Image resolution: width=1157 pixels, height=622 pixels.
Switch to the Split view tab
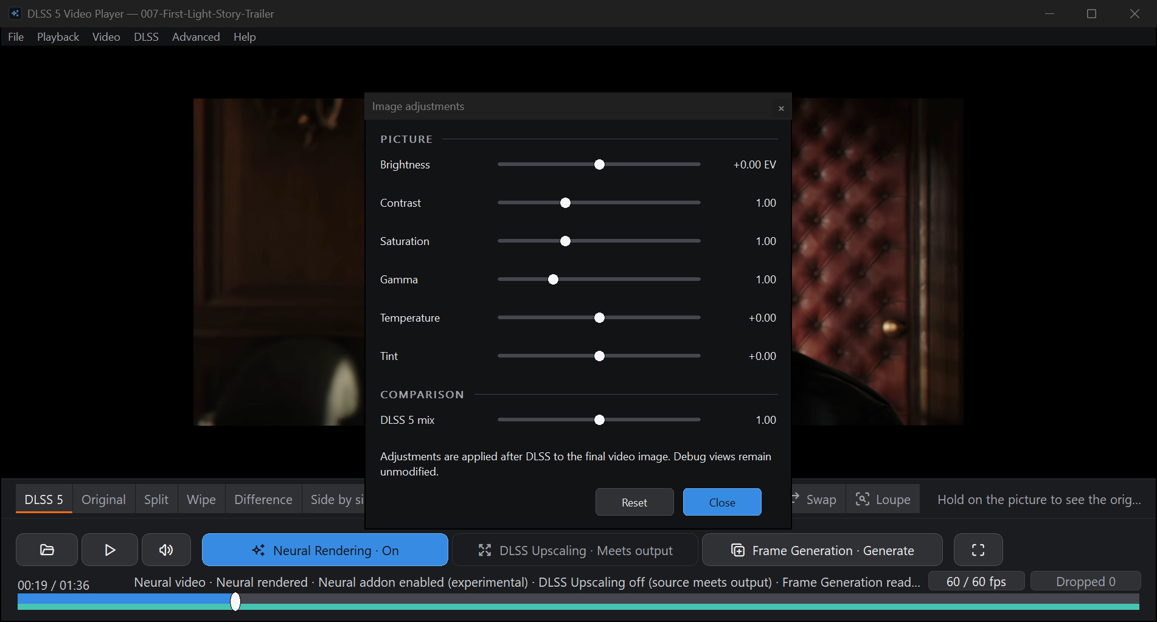click(156, 499)
